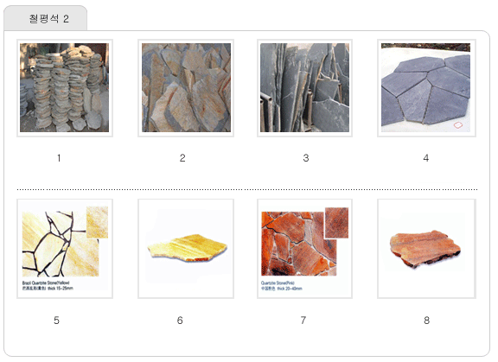Open thumbnail 2 of yellow-brown flagstones
The image size is (498, 362).
(x=186, y=88)
